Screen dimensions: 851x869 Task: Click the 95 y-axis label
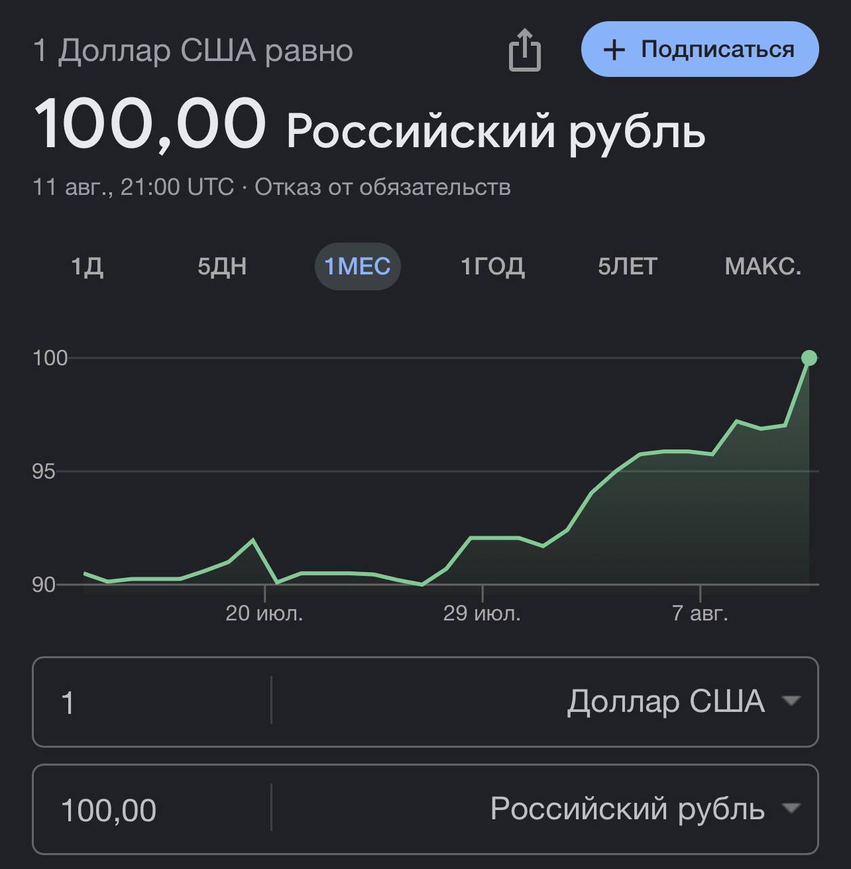pyautogui.click(x=43, y=472)
